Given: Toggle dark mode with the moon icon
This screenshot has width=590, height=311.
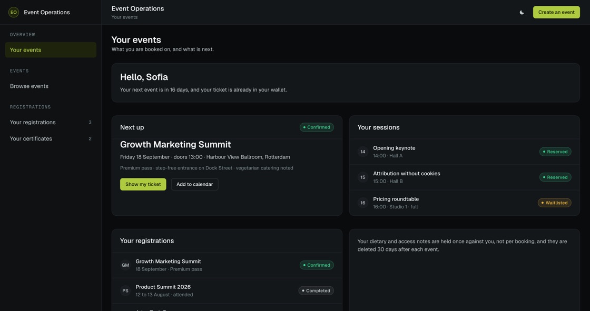Looking at the screenshot, I should tap(522, 12).
